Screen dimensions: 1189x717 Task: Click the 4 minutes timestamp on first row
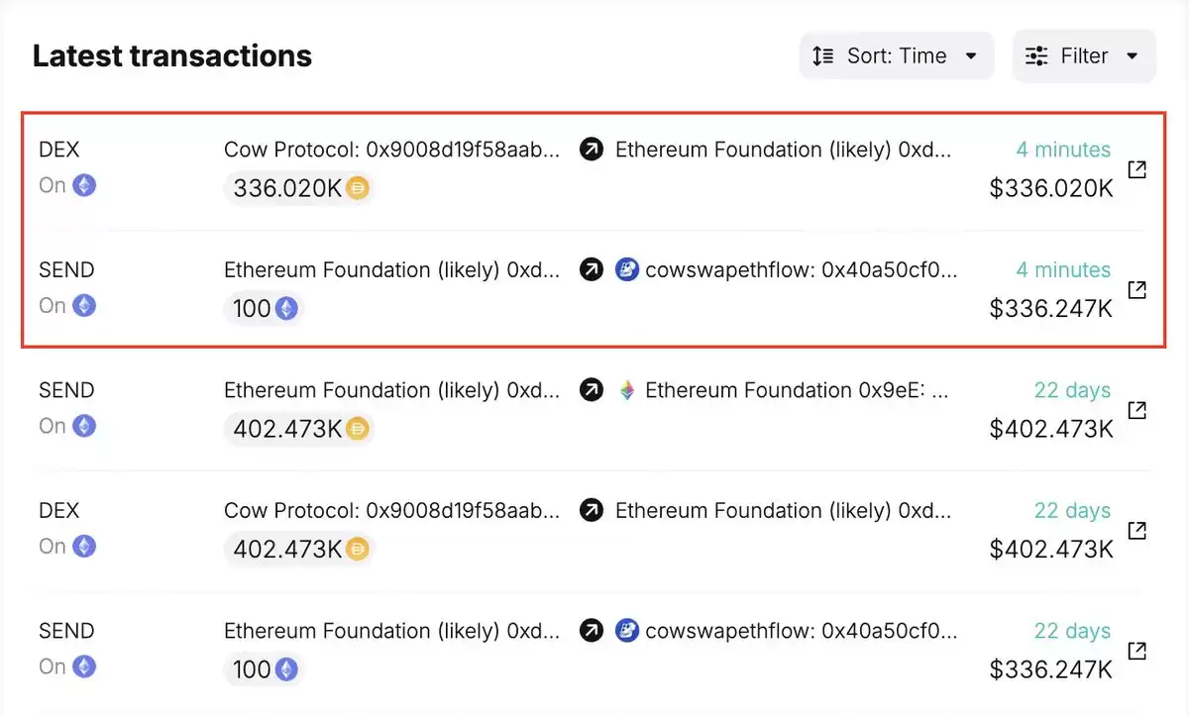[x=1063, y=150]
